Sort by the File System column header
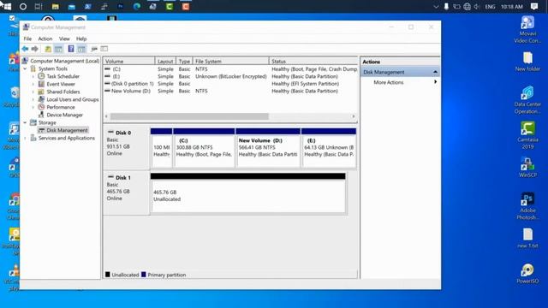Image resolution: width=548 pixels, height=308 pixels. point(230,61)
